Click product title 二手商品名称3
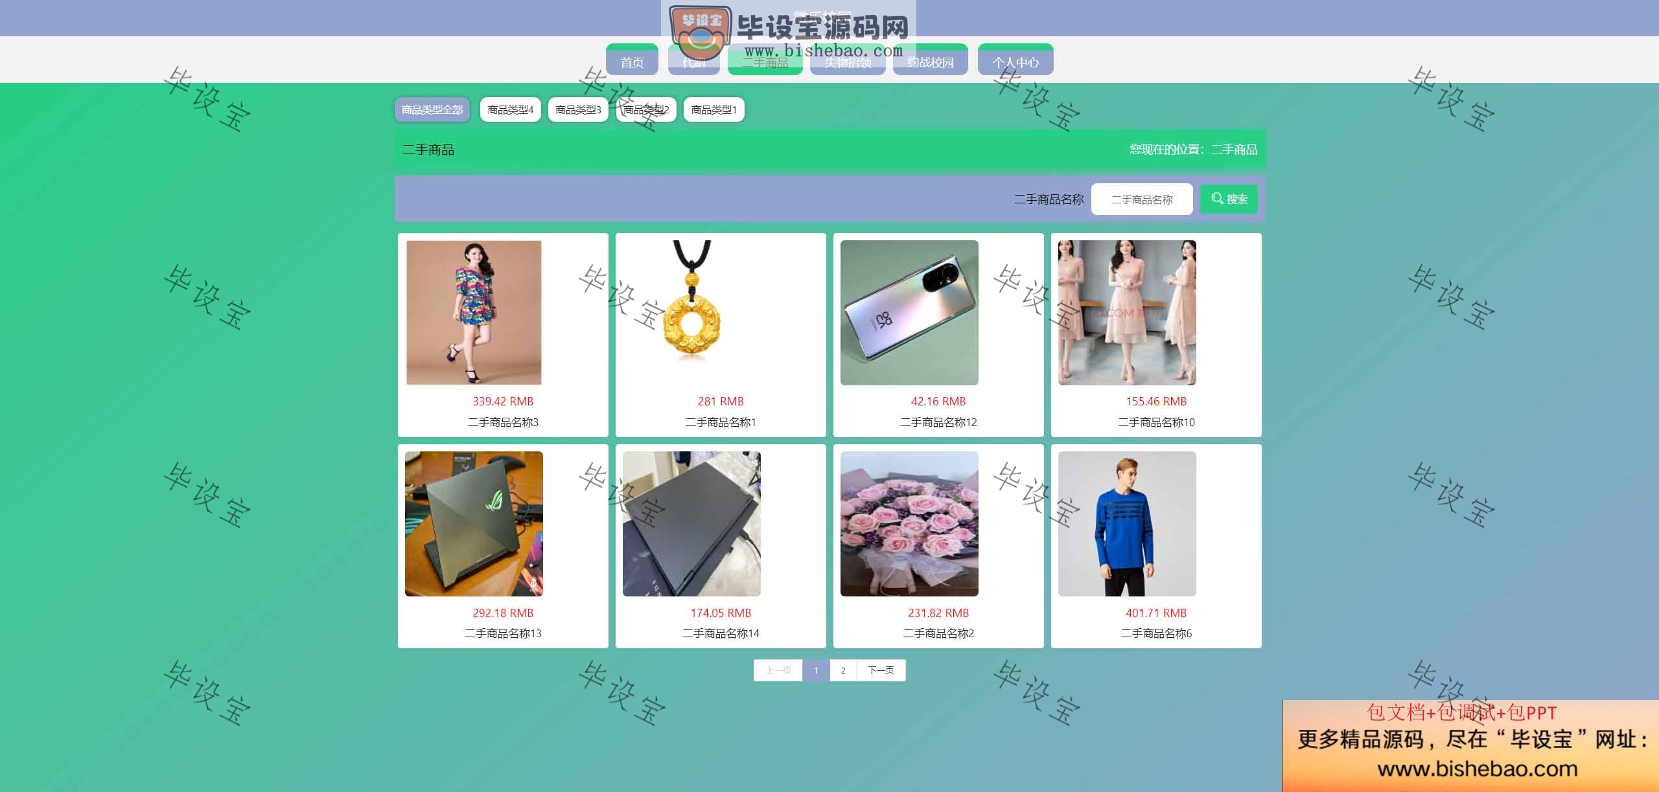 (503, 422)
